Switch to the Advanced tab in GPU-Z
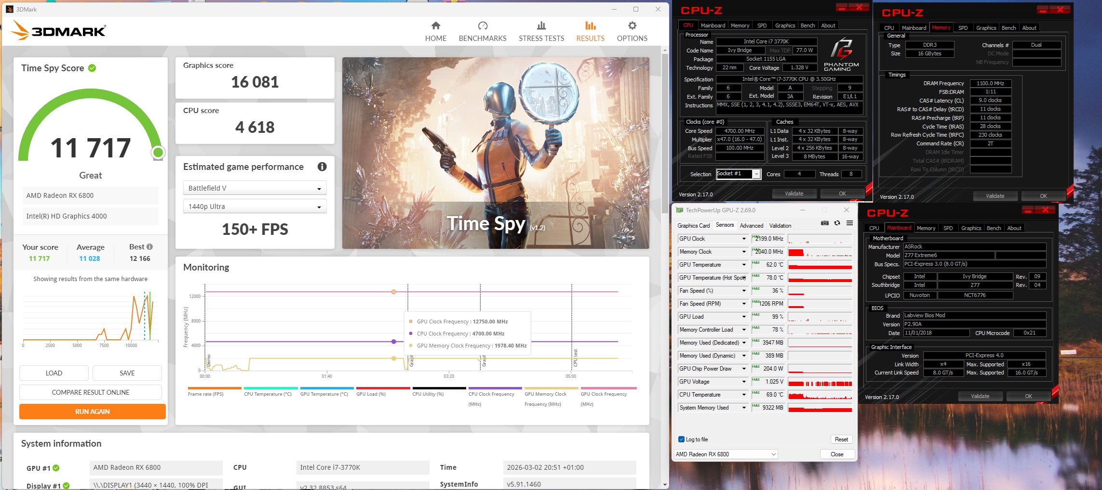The image size is (1102, 490). click(752, 226)
